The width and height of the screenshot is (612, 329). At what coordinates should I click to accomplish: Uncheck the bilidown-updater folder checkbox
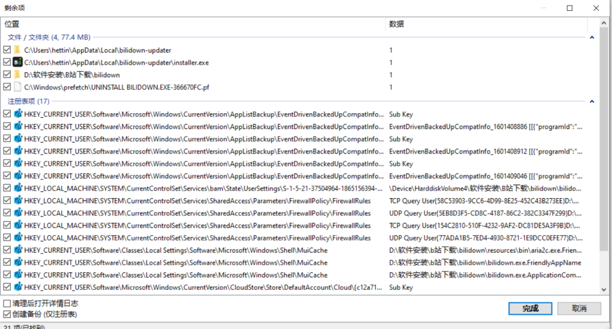(x=7, y=50)
